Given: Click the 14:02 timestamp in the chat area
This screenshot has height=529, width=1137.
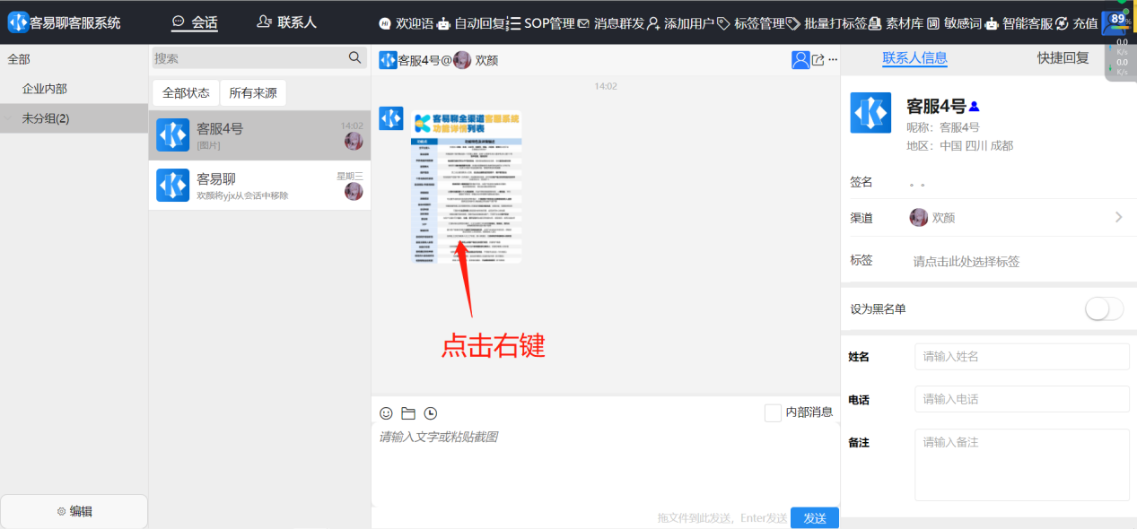Looking at the screenshot, I should [x=606, y=86].
